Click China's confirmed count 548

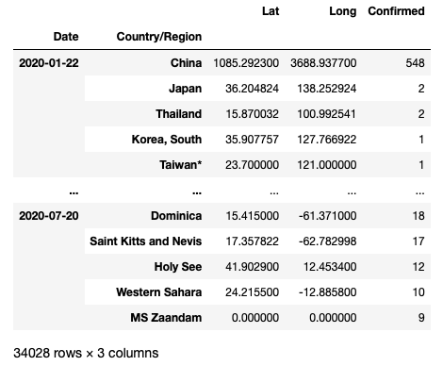[415, 63]
